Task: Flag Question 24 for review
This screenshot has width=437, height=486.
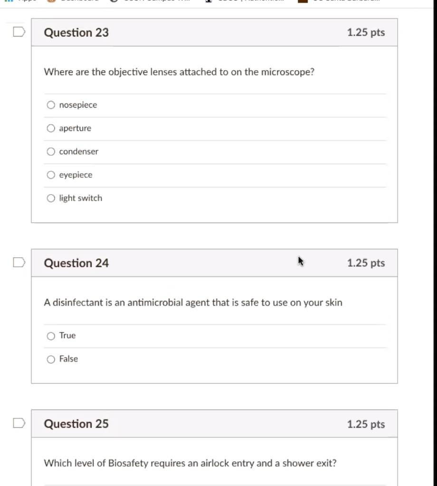Action: tap(19, 262)
